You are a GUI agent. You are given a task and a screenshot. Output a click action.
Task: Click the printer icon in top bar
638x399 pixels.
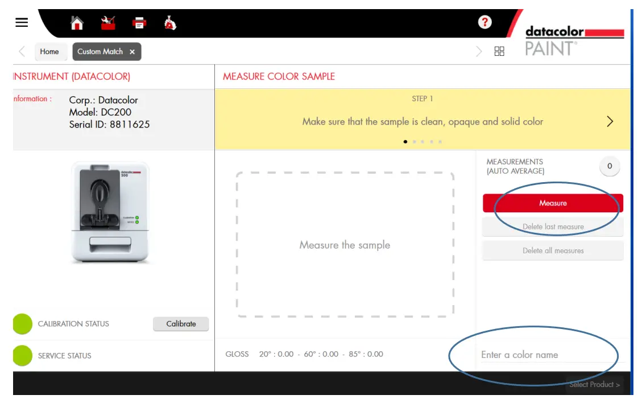click(139, 23)
